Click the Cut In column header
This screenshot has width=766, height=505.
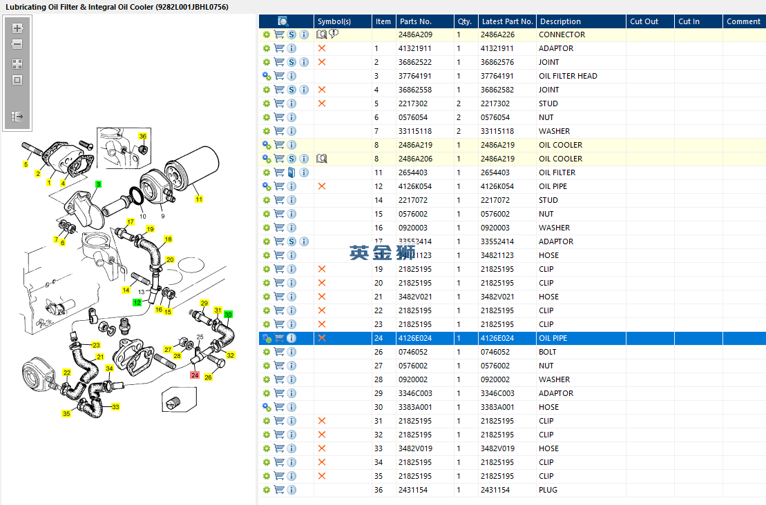[698, 21]
